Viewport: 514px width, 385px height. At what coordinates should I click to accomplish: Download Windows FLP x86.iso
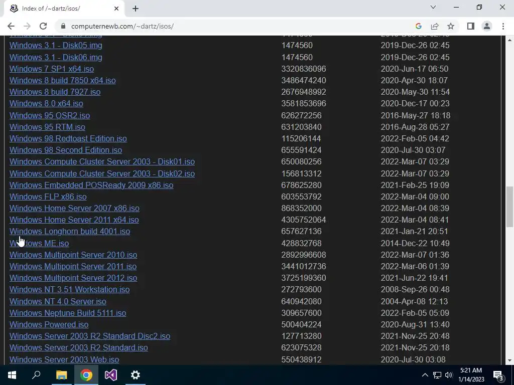click(x=48, y=197)
